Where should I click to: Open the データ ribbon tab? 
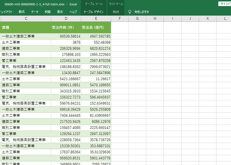click(34, 12)
